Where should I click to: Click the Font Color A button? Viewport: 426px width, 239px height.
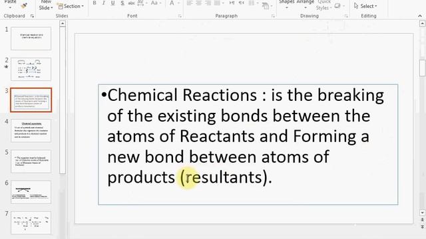172,3
